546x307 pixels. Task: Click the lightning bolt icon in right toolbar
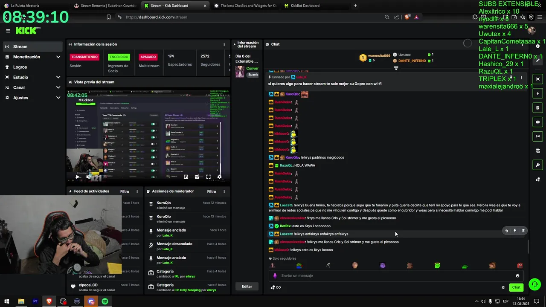pyautogui.click(x=538, y=93)
